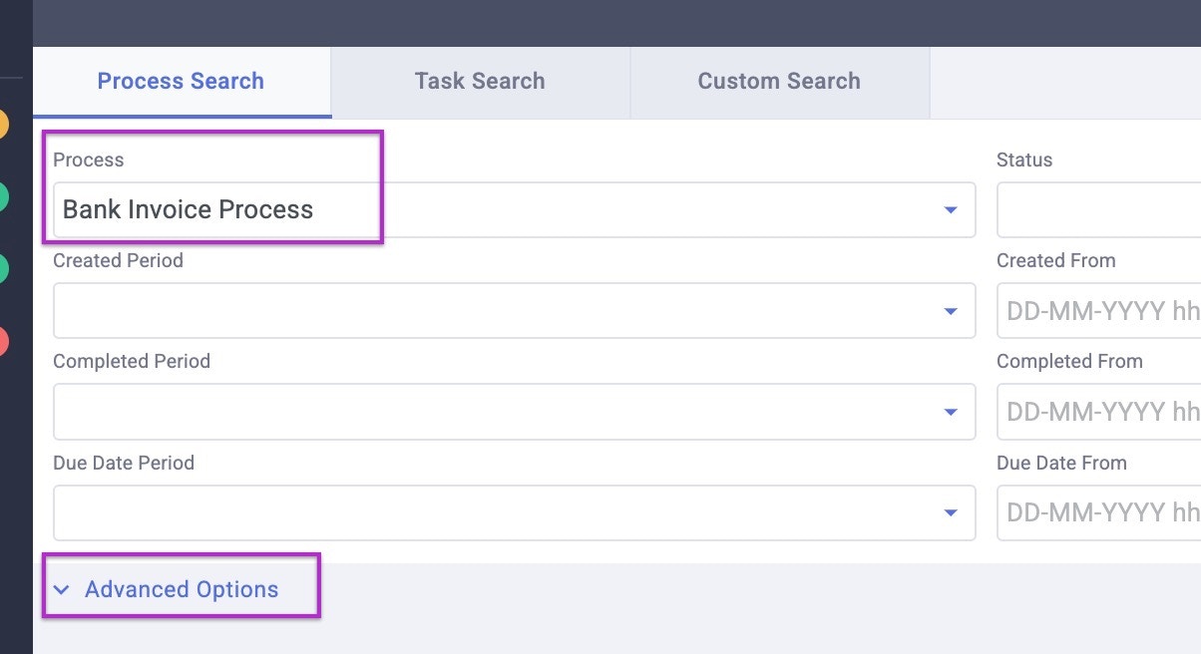Click the Advanced Options chevron icon
The height and width of the screenshot is (654, 1201).
tap(62, 590)
